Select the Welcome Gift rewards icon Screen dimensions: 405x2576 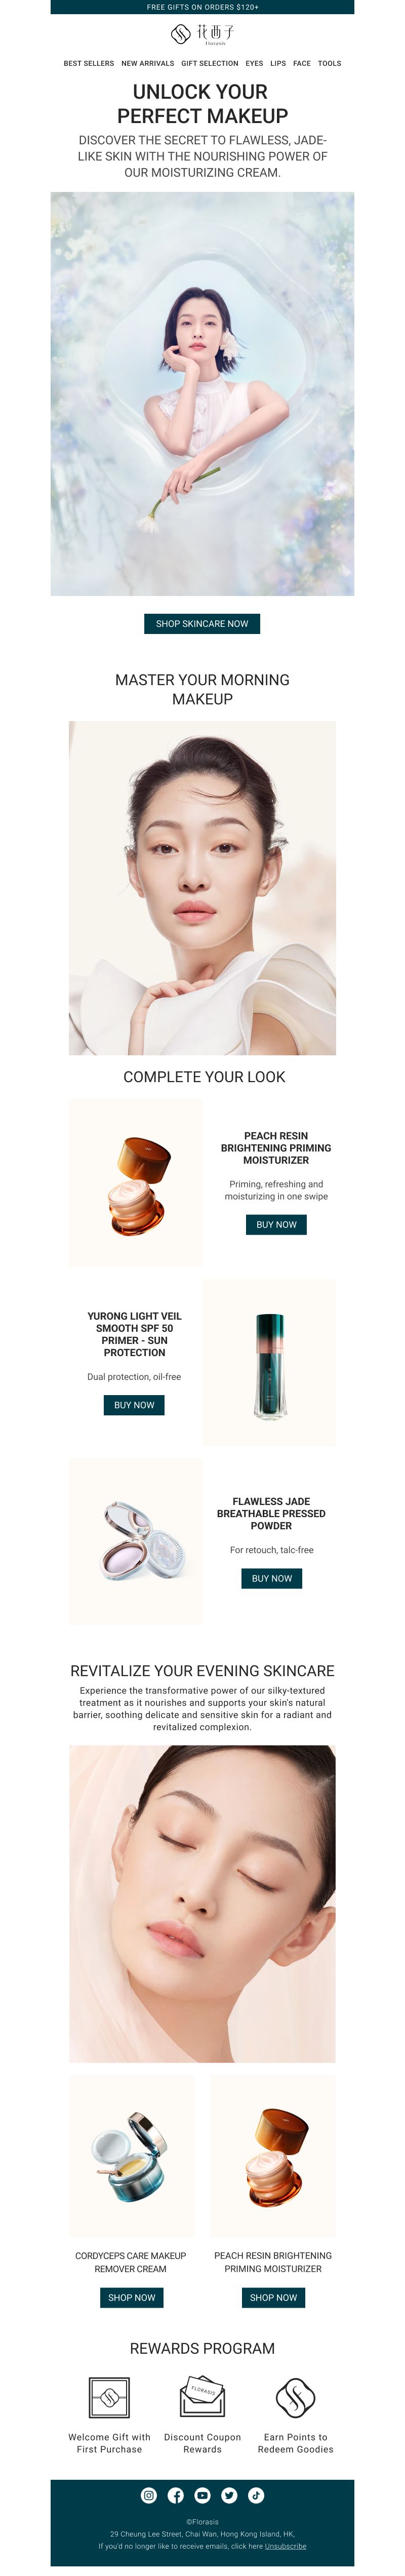pyautogui.click(x=109, y=2398)
